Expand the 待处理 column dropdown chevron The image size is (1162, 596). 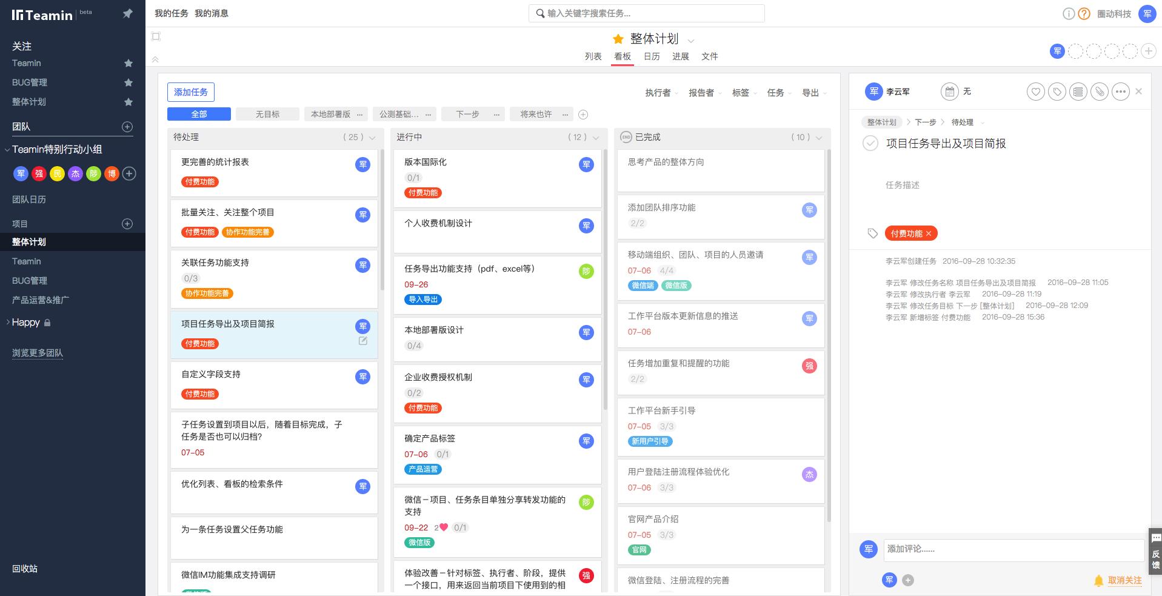pos(372,138)
